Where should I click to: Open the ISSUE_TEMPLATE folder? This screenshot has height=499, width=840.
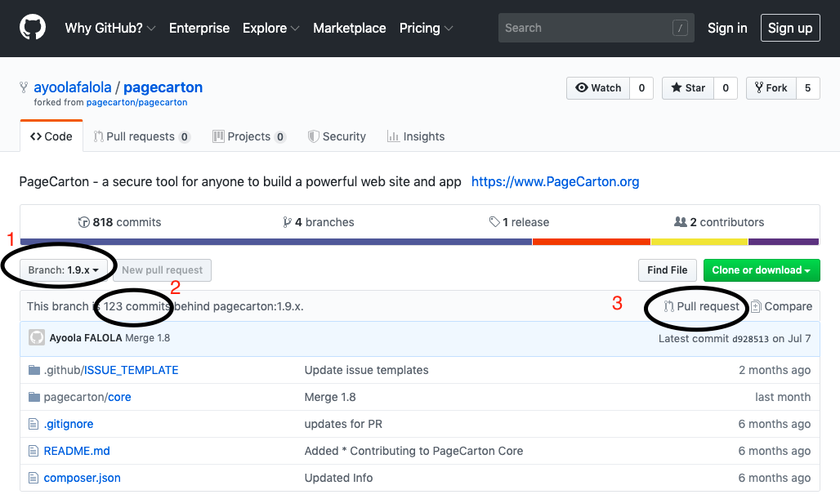click(132, 370)
